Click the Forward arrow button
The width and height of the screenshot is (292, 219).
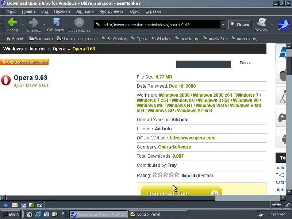pos(34,25)
